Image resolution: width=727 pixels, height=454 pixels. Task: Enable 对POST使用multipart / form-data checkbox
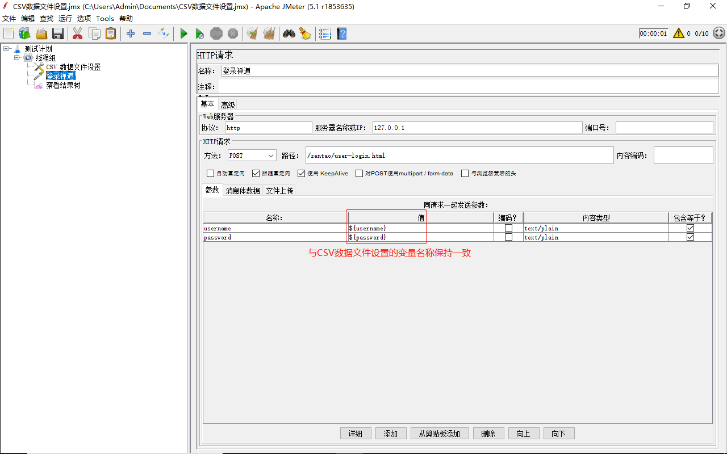point(360,174)
